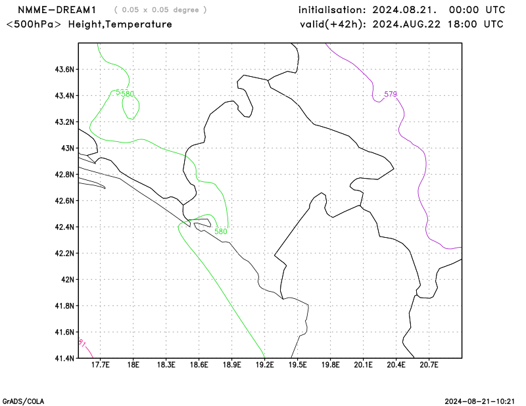
Task: Click the 20.4E longitude label
Action: click(x=396, y=365)
